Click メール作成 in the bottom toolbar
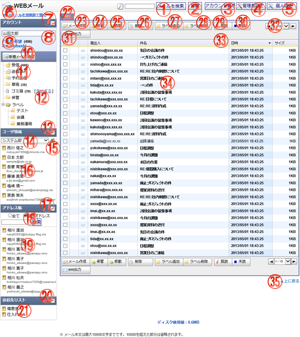 (75, 261)
